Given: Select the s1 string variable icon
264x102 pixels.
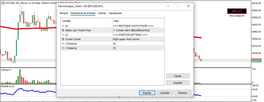Looking at the screenshot, I should [63, 35].
